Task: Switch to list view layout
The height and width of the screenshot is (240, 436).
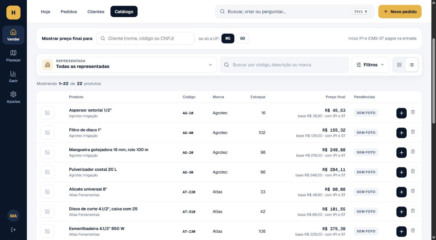Action: pyautogui.click(x=412, y=65)
